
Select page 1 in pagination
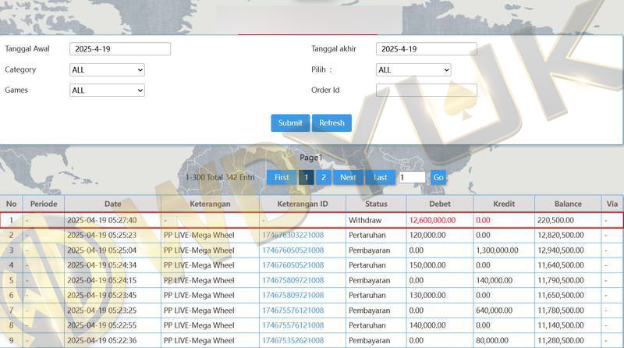coord(307,177)
